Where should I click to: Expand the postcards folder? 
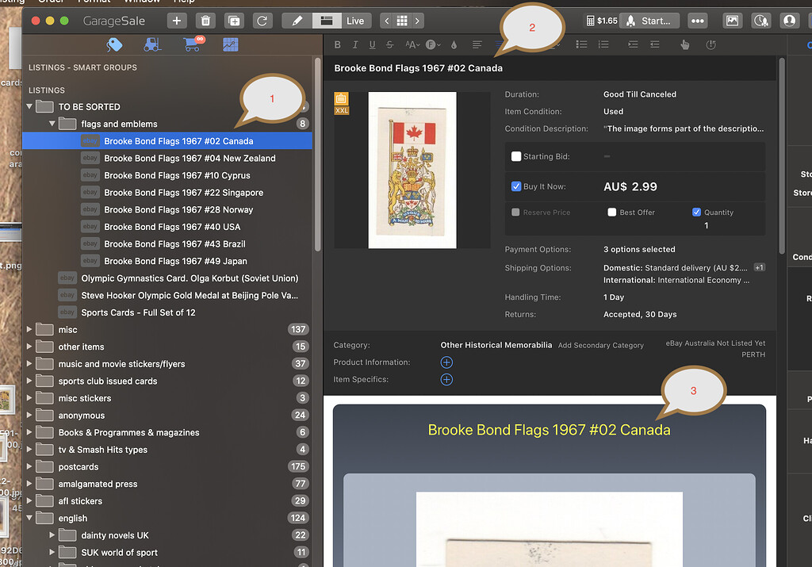[x=29, y=466]
